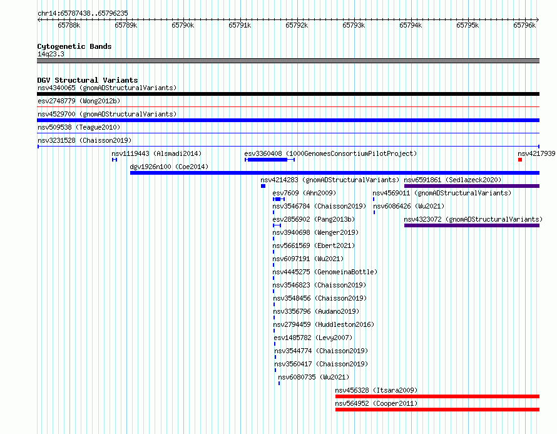557x434 pixels.
Task: Select the purple nsv6591861 variant bar
Action: pyautogui.click(x=472, y=186)
